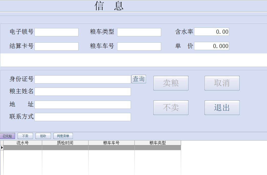Switch to the 已化验 tab
The width and height of the screenshot is (267, 175).
(x=7, y=136)
